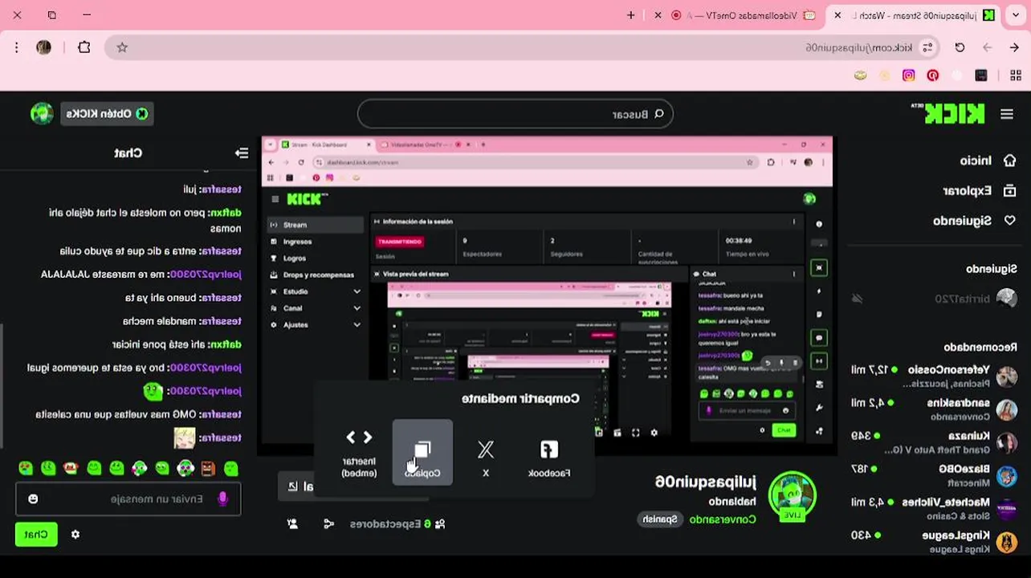
Task: Open site information icon in address bar
Action: pos(927,48)
